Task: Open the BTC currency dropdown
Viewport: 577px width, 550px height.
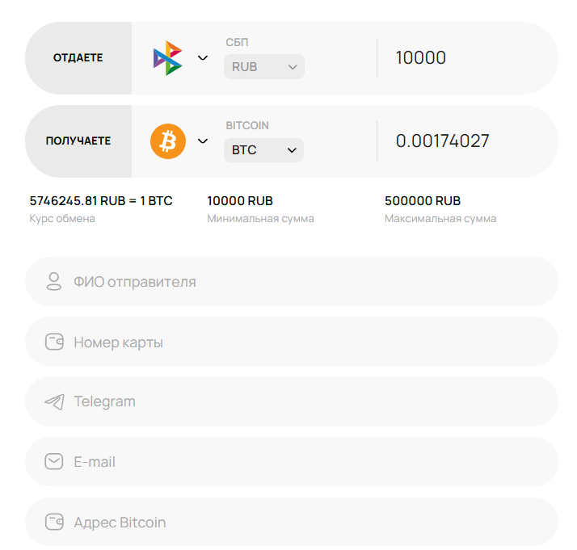Action: tap(264, 150)
